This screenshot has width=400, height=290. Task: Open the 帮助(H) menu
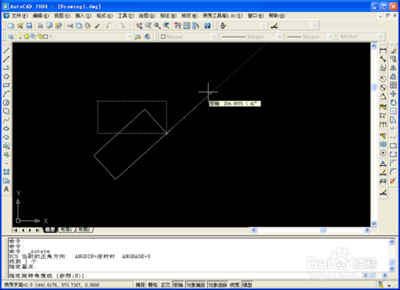(277, 16)
